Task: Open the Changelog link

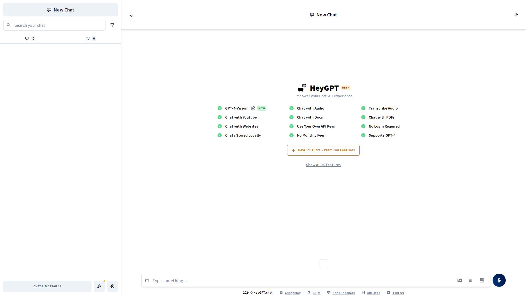Action: [293, 293]
